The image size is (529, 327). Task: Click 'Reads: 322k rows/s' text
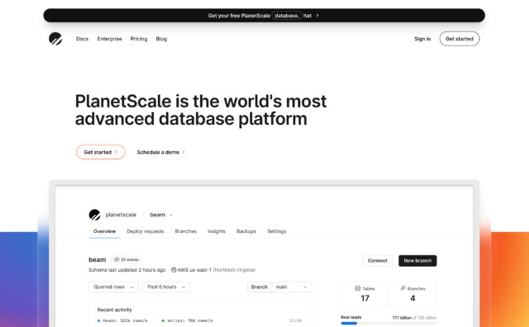125,321
